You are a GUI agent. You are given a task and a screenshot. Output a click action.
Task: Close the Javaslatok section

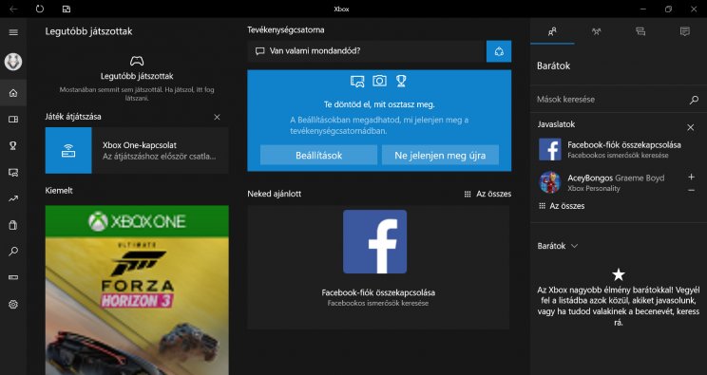click(x=690, y=127)
